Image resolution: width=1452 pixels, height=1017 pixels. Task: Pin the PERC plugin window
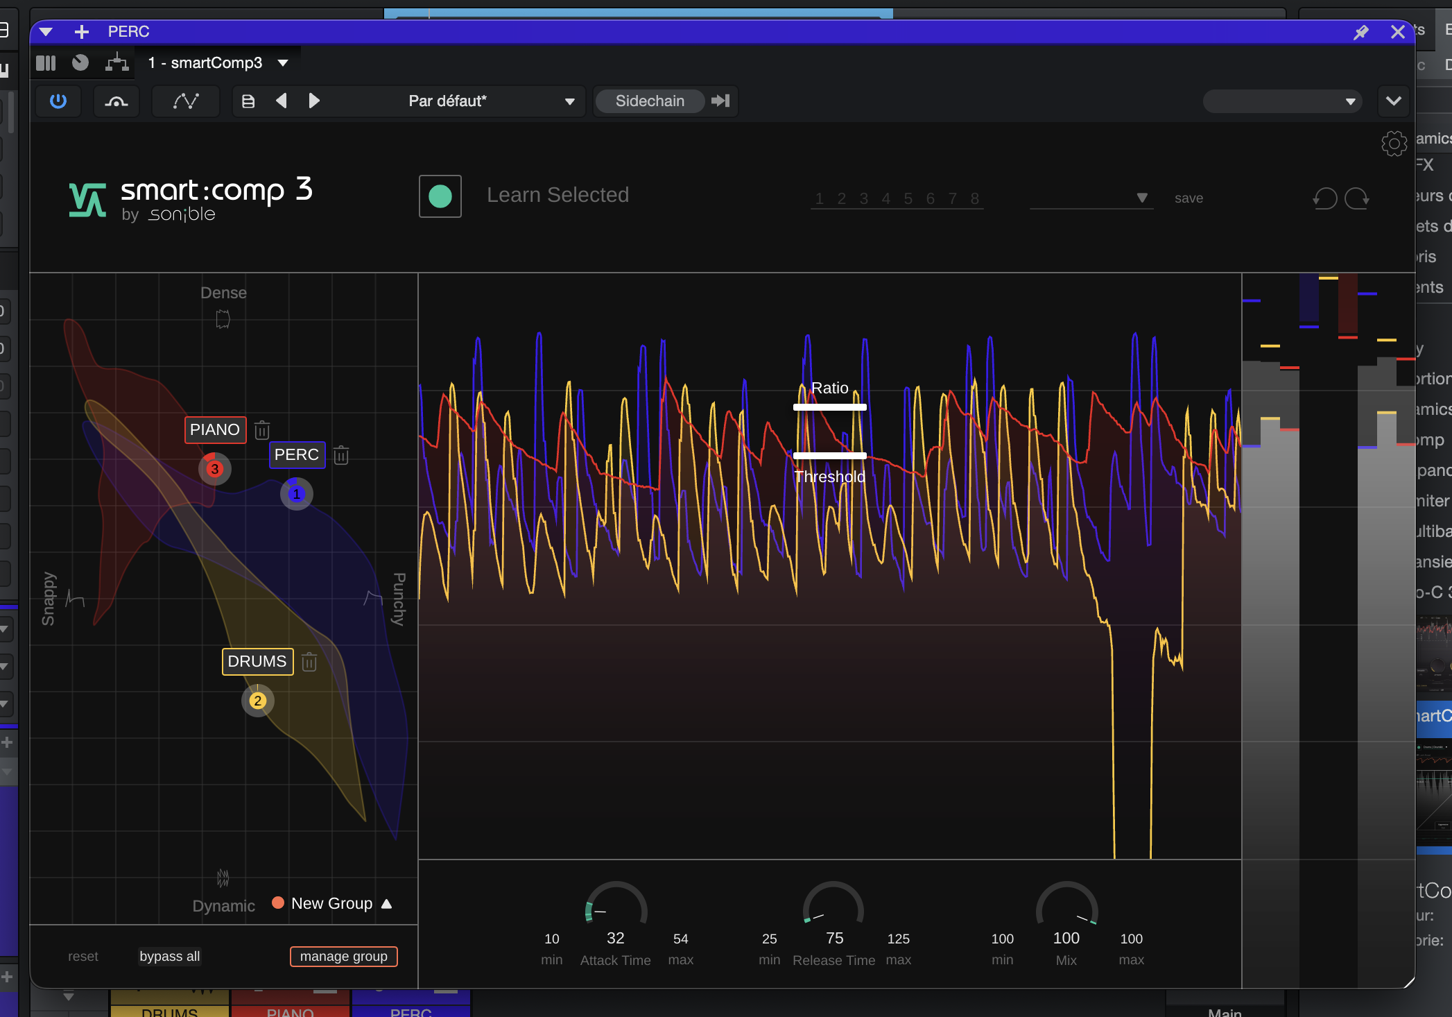[x=1361, y=32]
